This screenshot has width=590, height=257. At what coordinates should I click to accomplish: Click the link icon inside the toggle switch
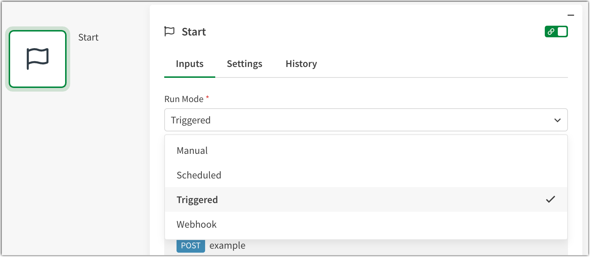[551, 31]
